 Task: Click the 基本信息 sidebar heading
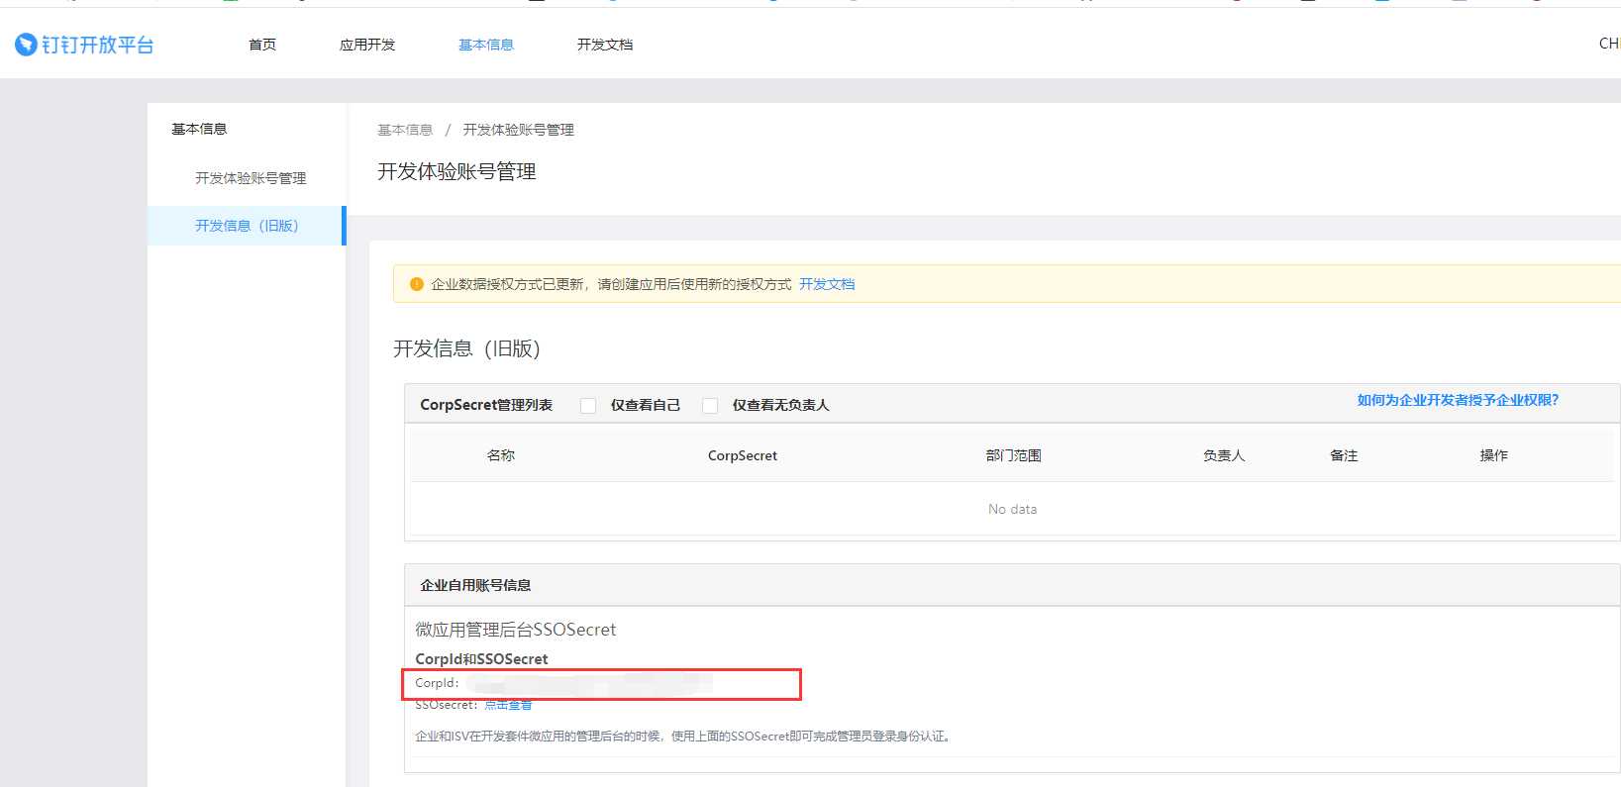(x=199, y=129)
